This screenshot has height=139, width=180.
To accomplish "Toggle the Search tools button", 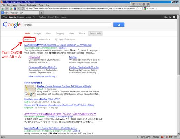I will (95, 33).
